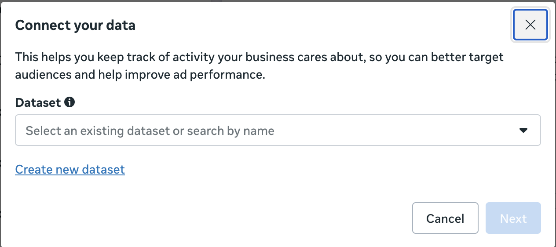Viewport: 556px width, 247px height.
Task: Select the Dataset field label
Action: pos(38,103)
